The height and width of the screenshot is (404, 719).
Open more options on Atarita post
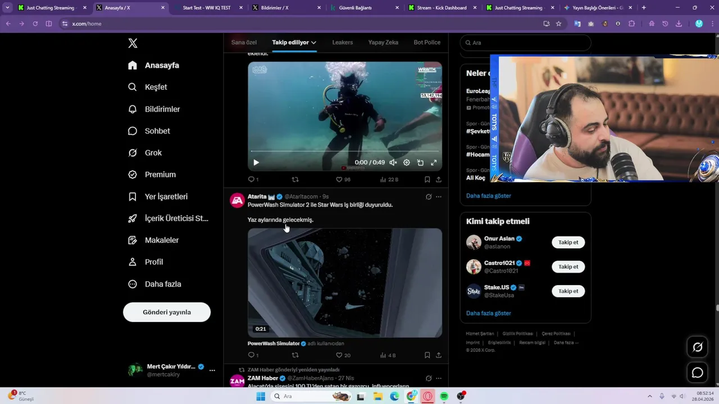pyautogui.click(x=439, y=197)
